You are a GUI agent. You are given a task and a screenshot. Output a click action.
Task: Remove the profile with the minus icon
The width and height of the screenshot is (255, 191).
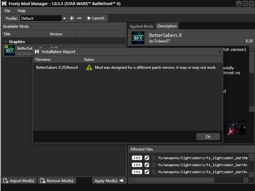coord(79,18)
